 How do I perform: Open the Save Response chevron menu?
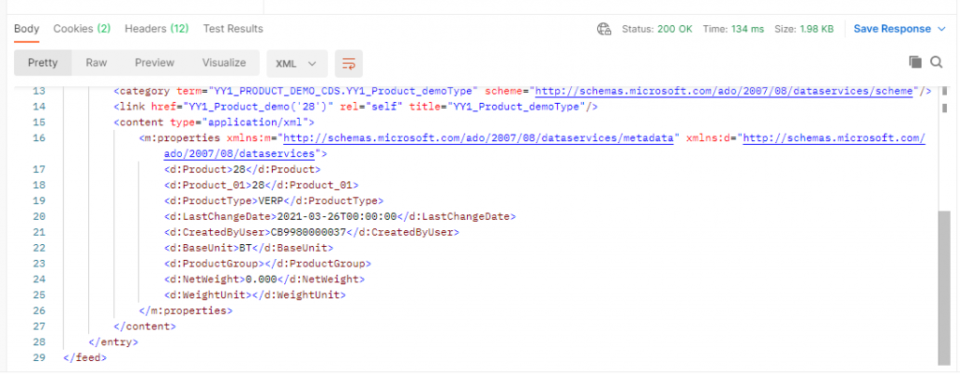coord(941,29)
